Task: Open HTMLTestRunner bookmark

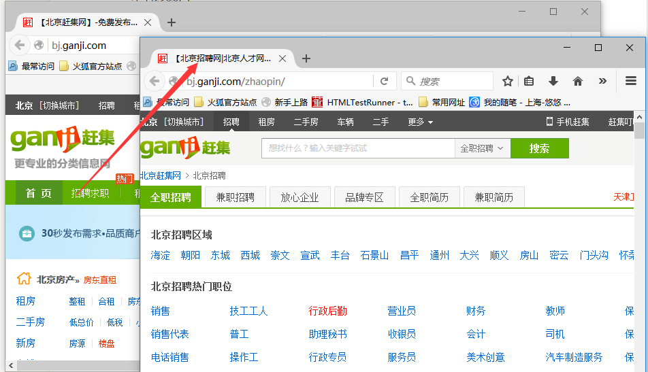Action: coord(362,102)
